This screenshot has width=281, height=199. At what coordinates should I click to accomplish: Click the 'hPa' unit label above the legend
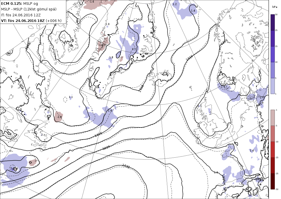coord(275,7)
